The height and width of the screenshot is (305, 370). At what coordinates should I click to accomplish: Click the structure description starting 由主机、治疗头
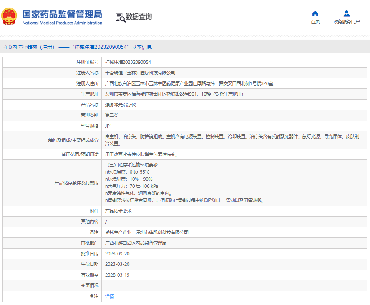coord(232,140)
